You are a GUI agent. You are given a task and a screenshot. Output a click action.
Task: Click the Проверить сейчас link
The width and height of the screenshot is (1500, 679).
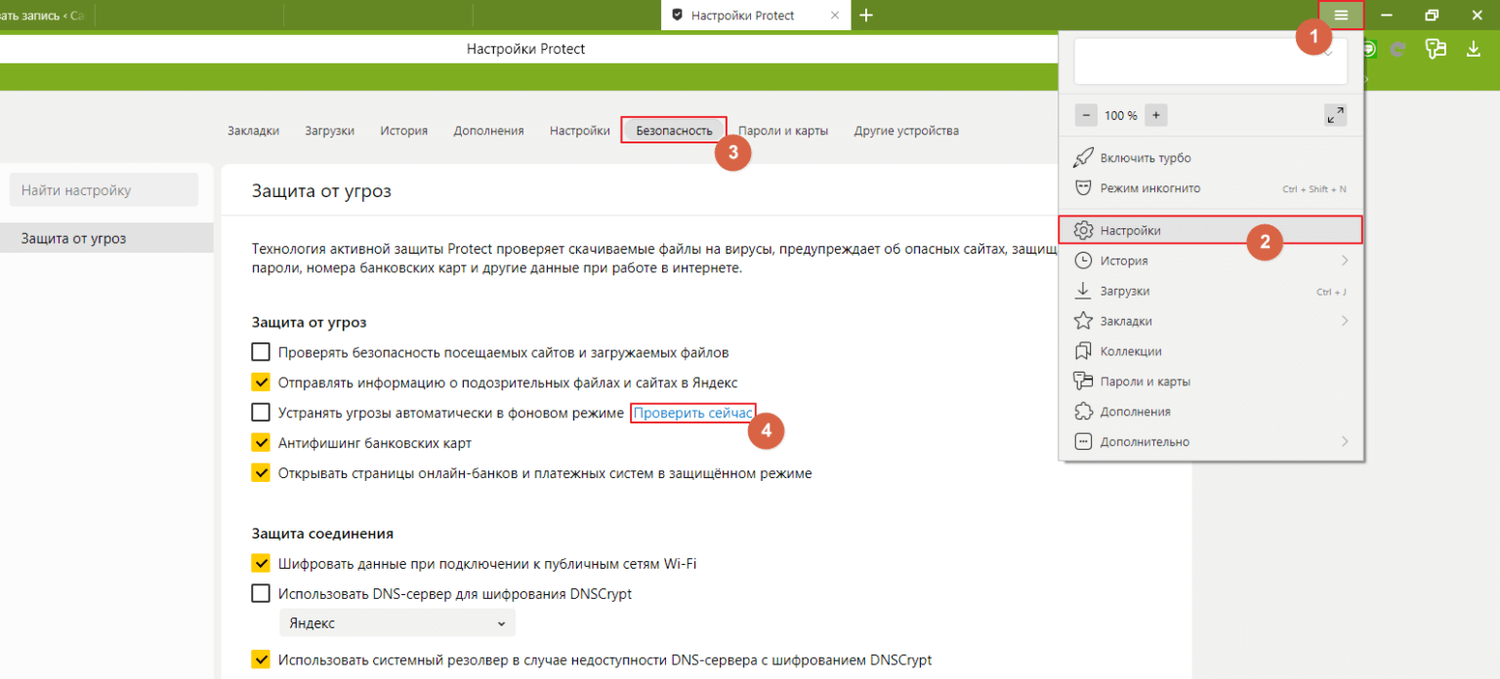(x=692, y=414)
